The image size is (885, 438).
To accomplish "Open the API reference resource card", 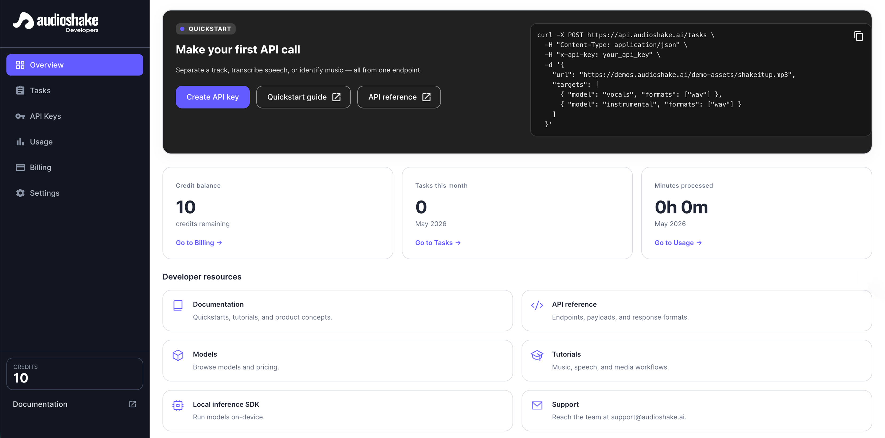I will point(697,311).
